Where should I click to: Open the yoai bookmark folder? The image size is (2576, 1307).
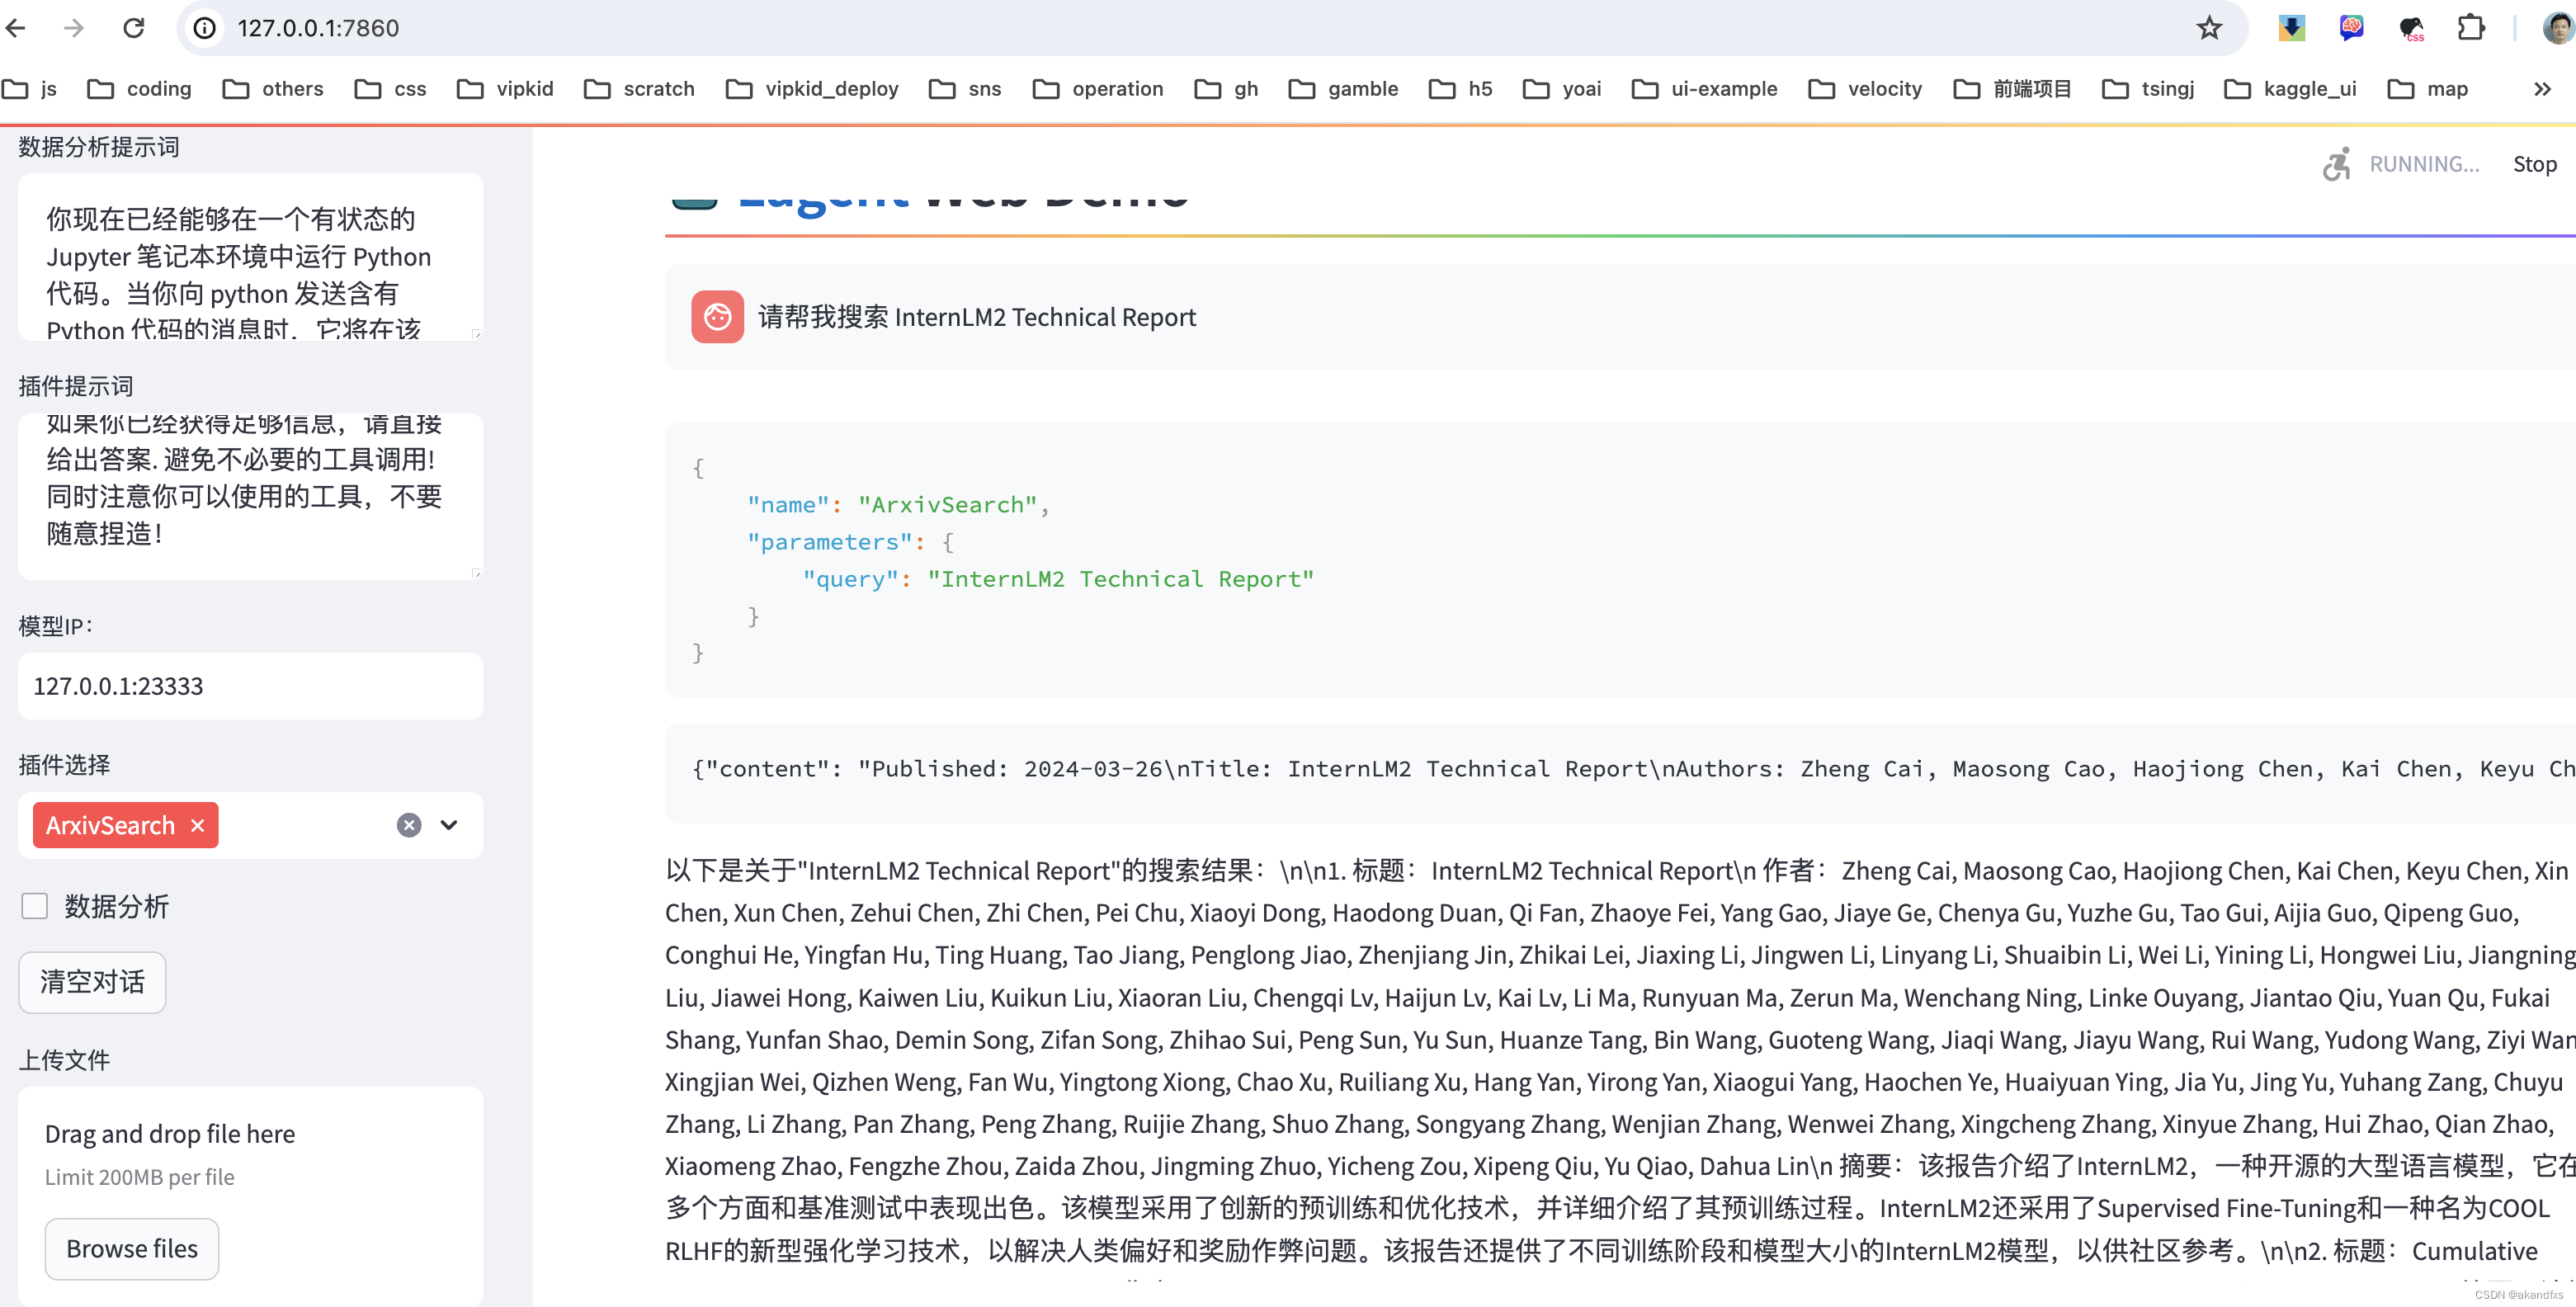[1562, 89]
